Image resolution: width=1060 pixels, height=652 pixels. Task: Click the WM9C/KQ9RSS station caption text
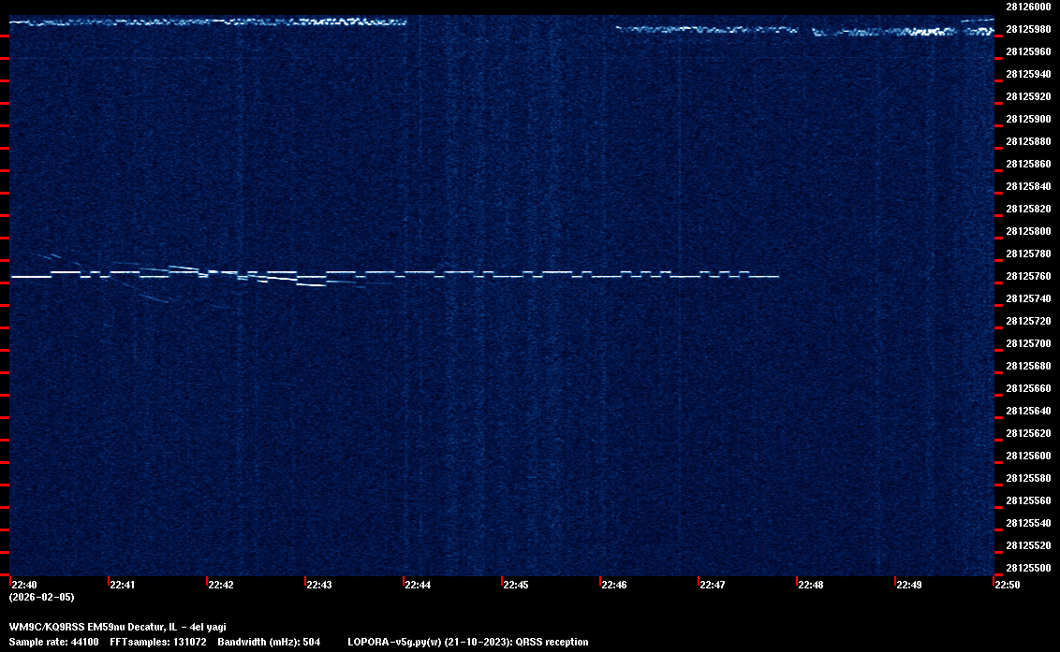tap(117, 627)
